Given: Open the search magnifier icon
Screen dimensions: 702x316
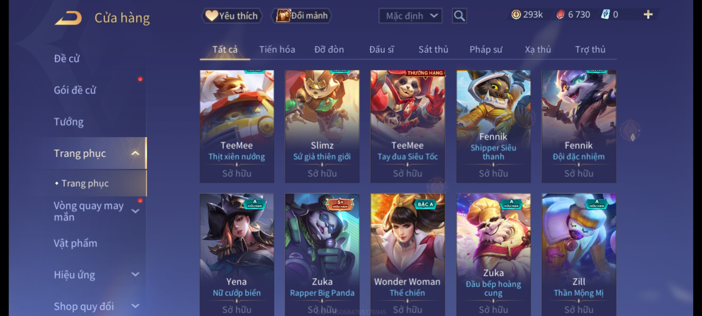Looking at the screenshot, I should (x=459, y=16).
